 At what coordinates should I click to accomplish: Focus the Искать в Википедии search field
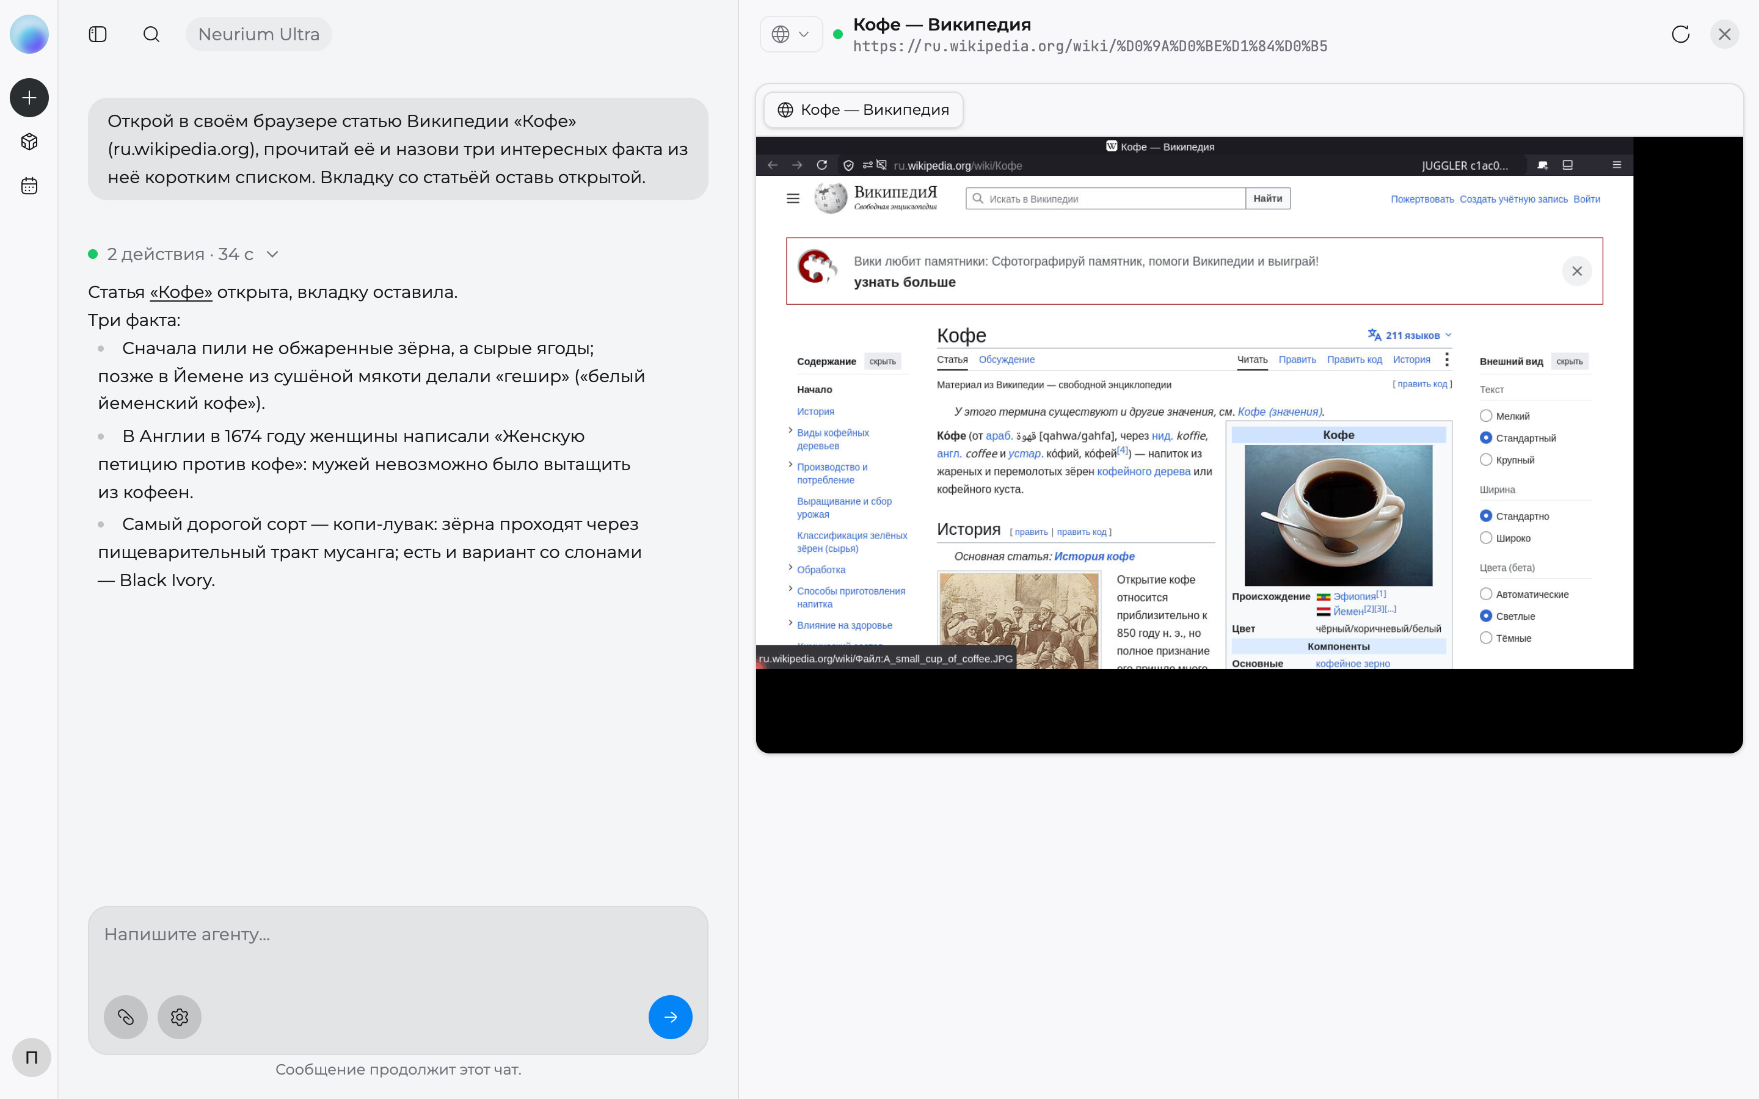click(1106, 198)
